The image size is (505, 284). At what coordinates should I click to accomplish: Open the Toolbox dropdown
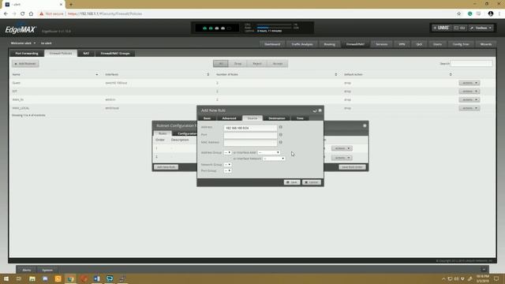[x=481, y=28]
